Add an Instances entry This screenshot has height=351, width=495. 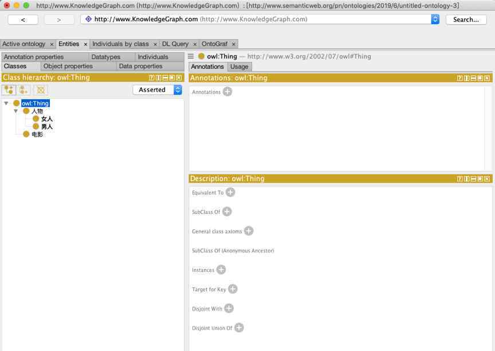click(x=221, y=270)
